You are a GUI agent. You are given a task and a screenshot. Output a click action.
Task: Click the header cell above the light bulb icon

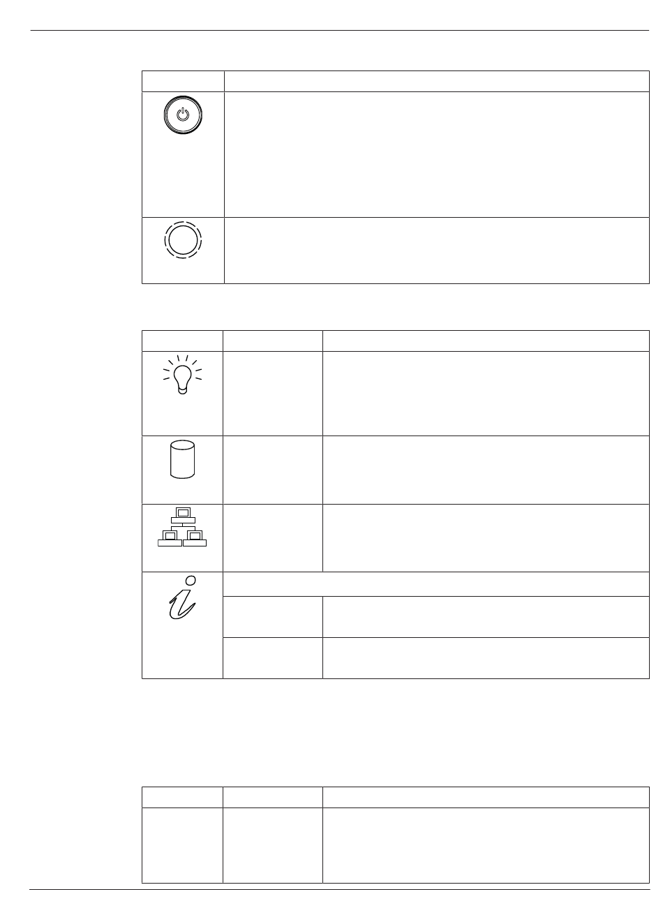182,341
